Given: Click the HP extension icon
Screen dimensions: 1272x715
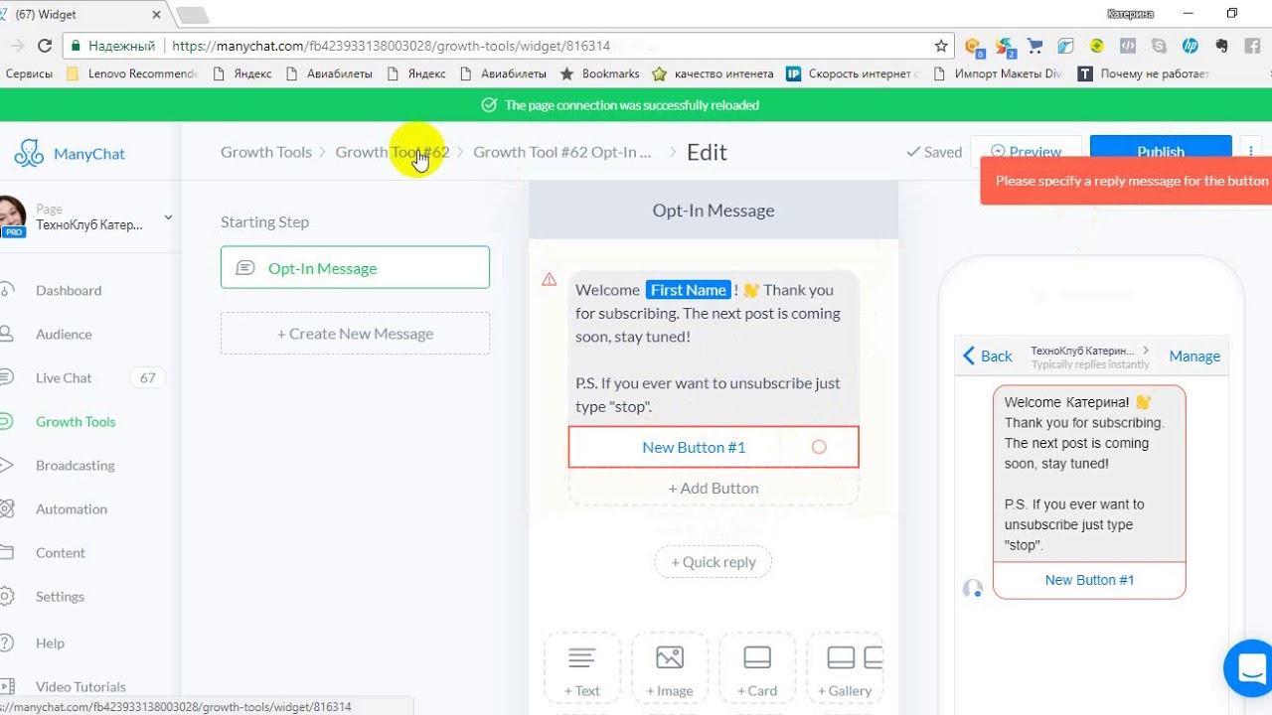Looking at the screenshot, I should (x=1190, y=46).
